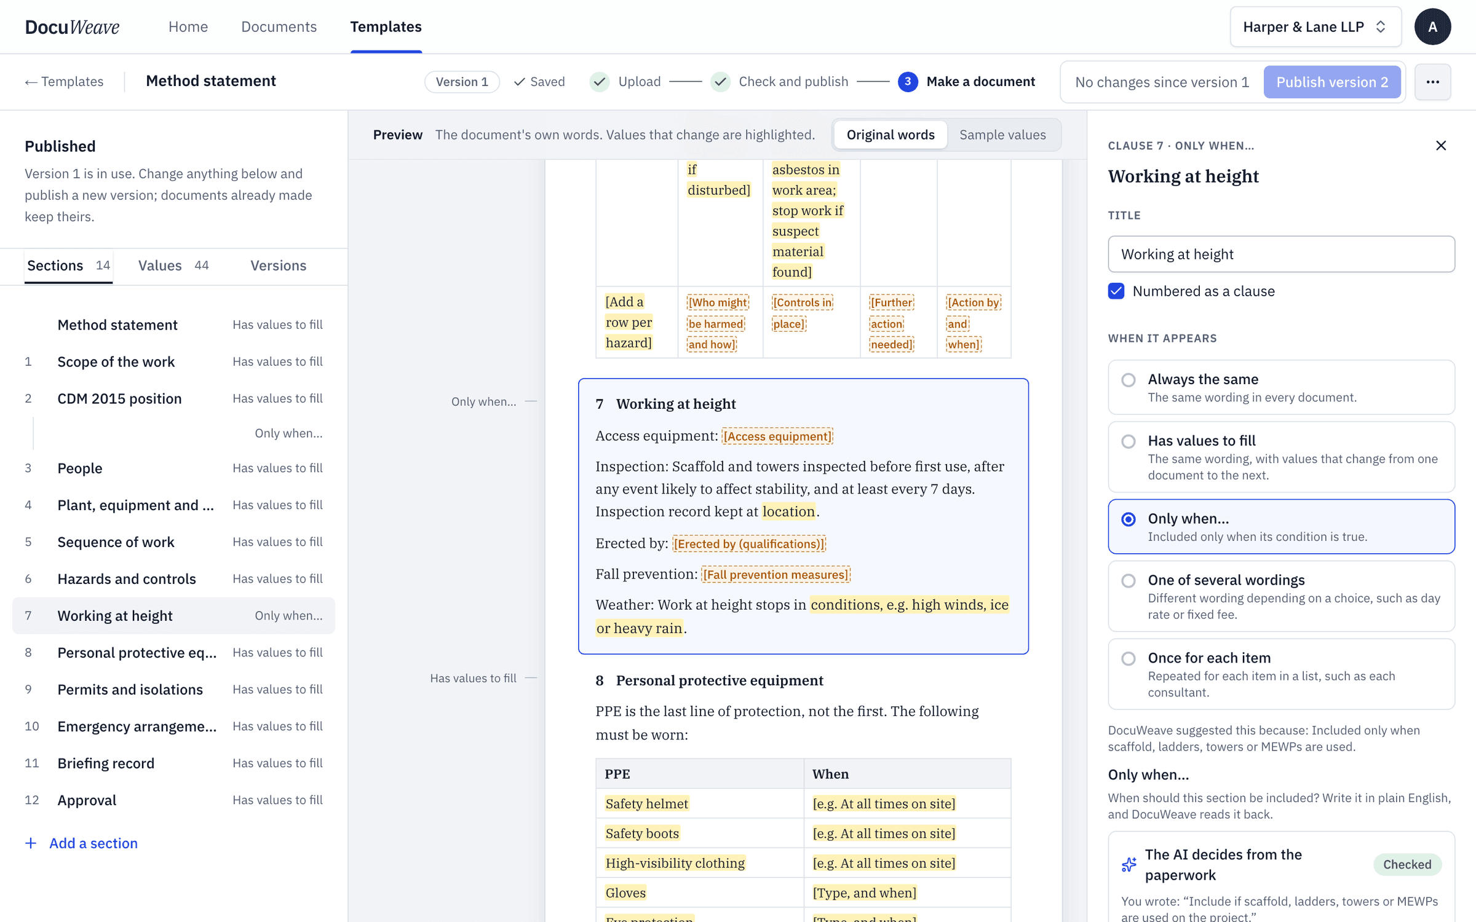1476x922 pixels.
Task: Switch to the Values tab
Action: click(173, 266)
